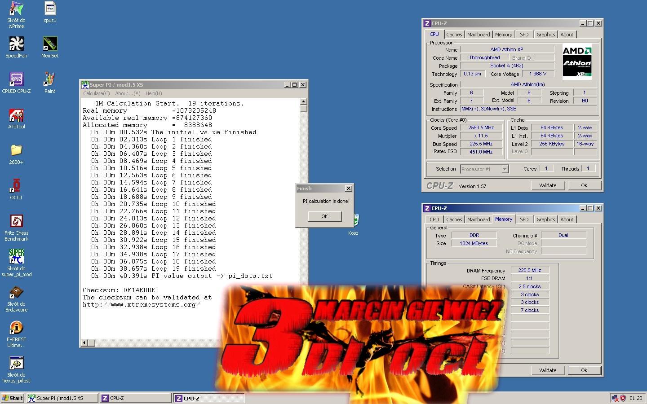Click the Super PI title bar icon
This screenshot has width=647, height=404.
pos(85,84)
